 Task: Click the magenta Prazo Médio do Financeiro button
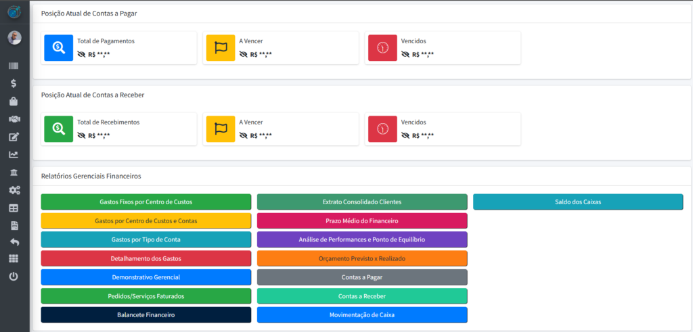[362, 220]
